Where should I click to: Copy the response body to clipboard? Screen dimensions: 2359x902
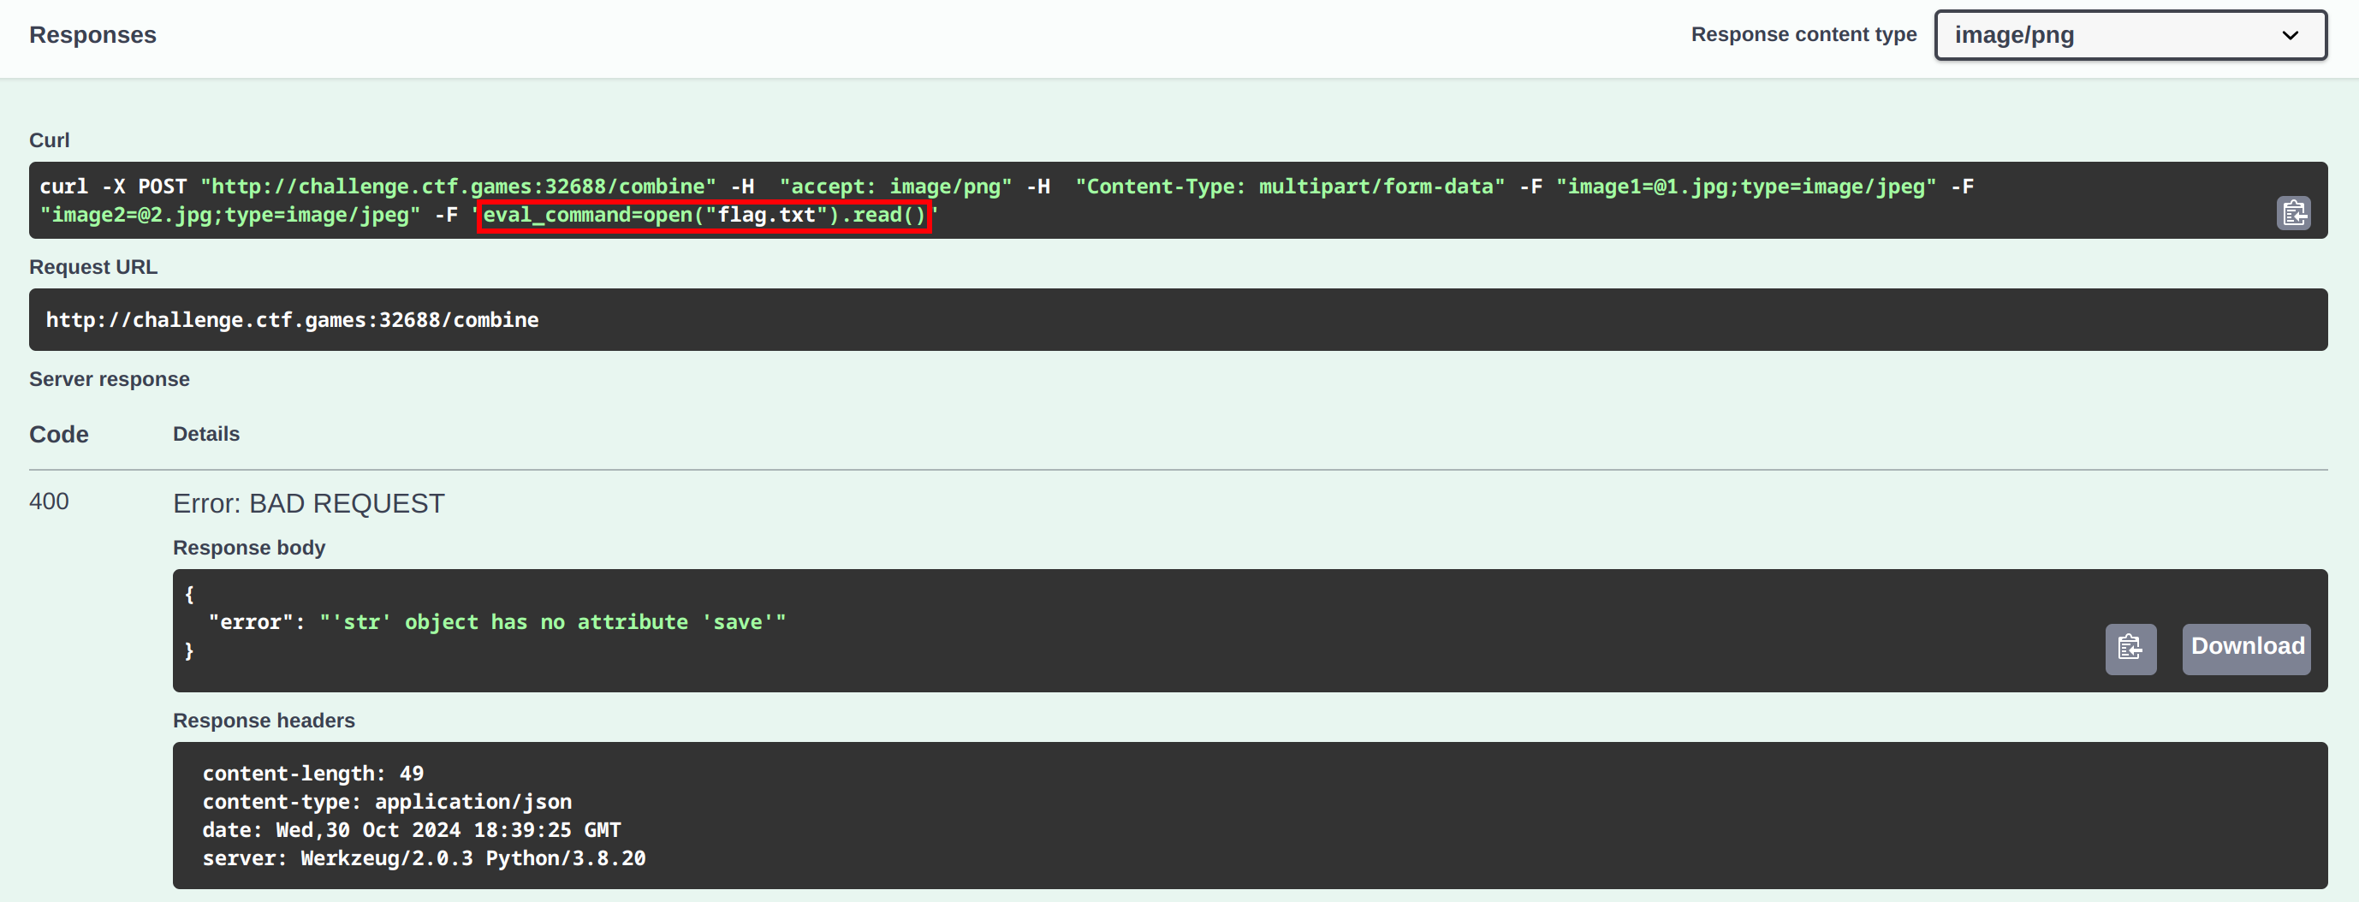2129,649
